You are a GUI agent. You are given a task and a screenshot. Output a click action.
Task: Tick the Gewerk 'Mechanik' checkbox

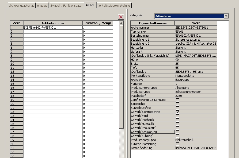tap(177, 120)
